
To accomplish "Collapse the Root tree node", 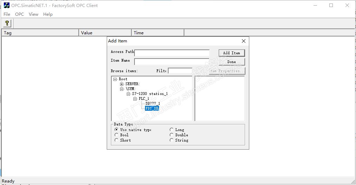I will tap(115, 79).
